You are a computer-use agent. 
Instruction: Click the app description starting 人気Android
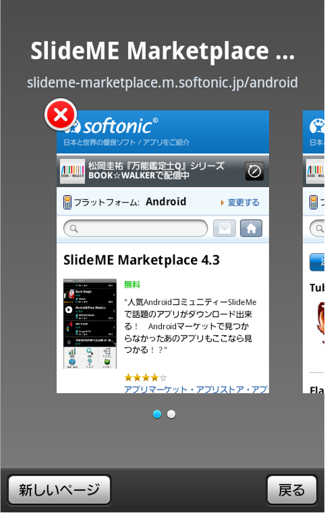click(190, 326)
